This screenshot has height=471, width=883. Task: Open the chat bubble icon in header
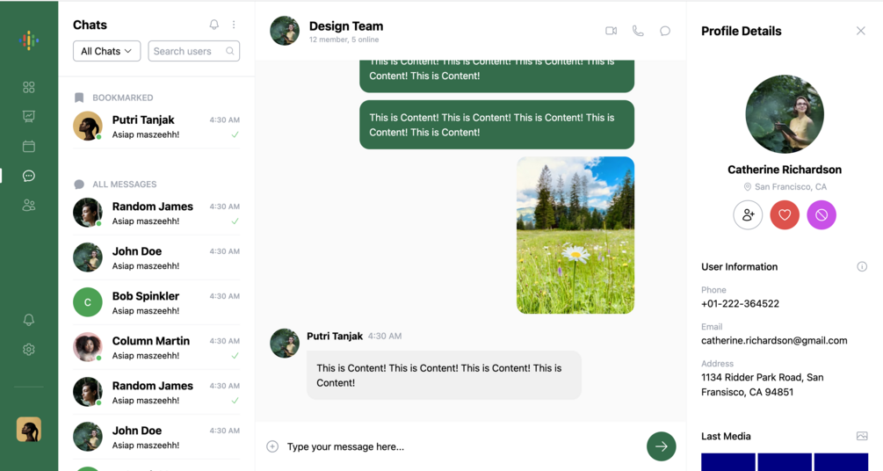coord(665,31)
